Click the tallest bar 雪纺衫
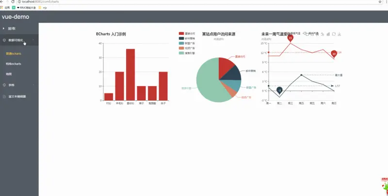 (130, 75)
